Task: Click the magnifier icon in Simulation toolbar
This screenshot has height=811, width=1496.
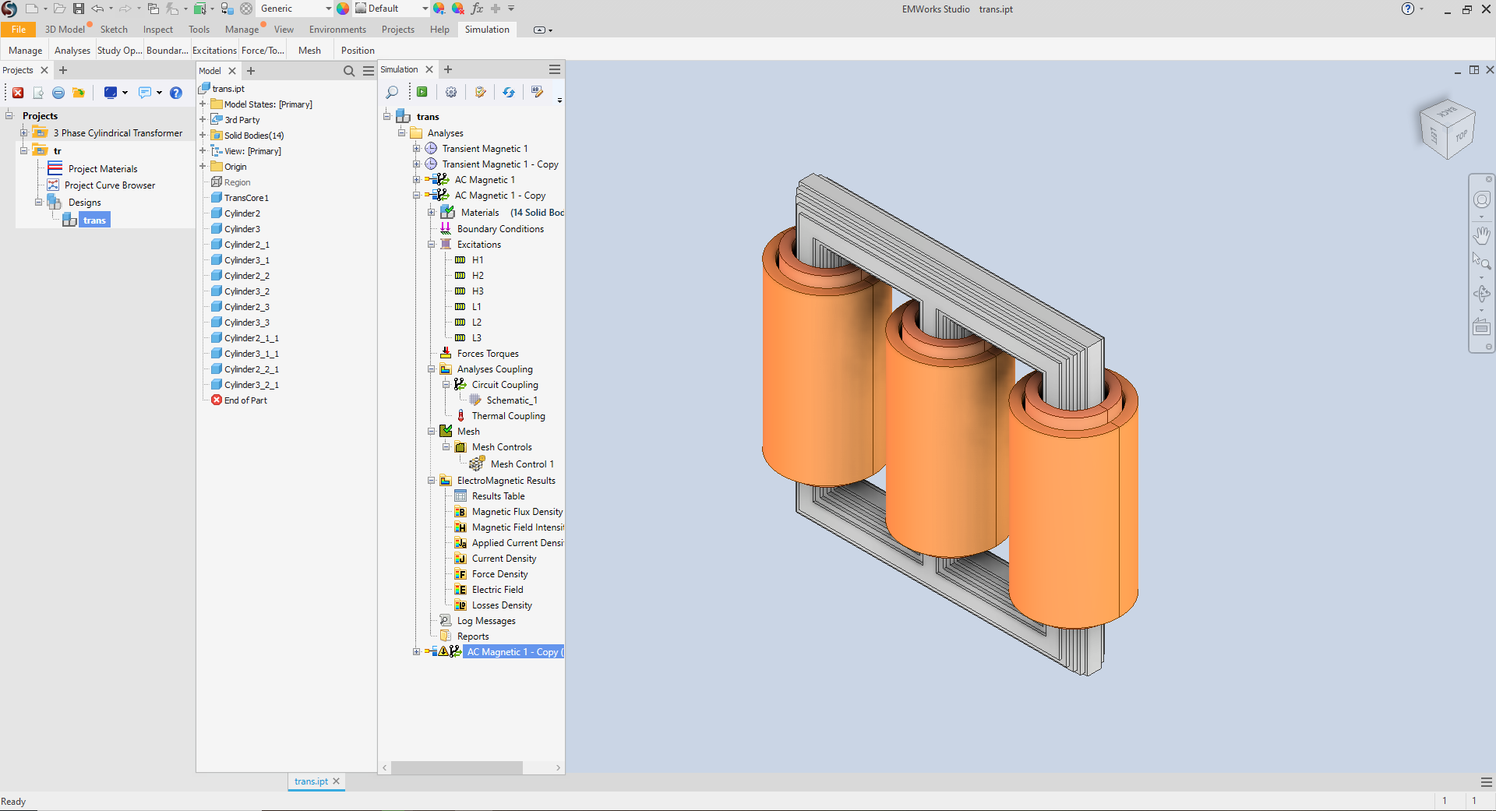Action: 392,92
